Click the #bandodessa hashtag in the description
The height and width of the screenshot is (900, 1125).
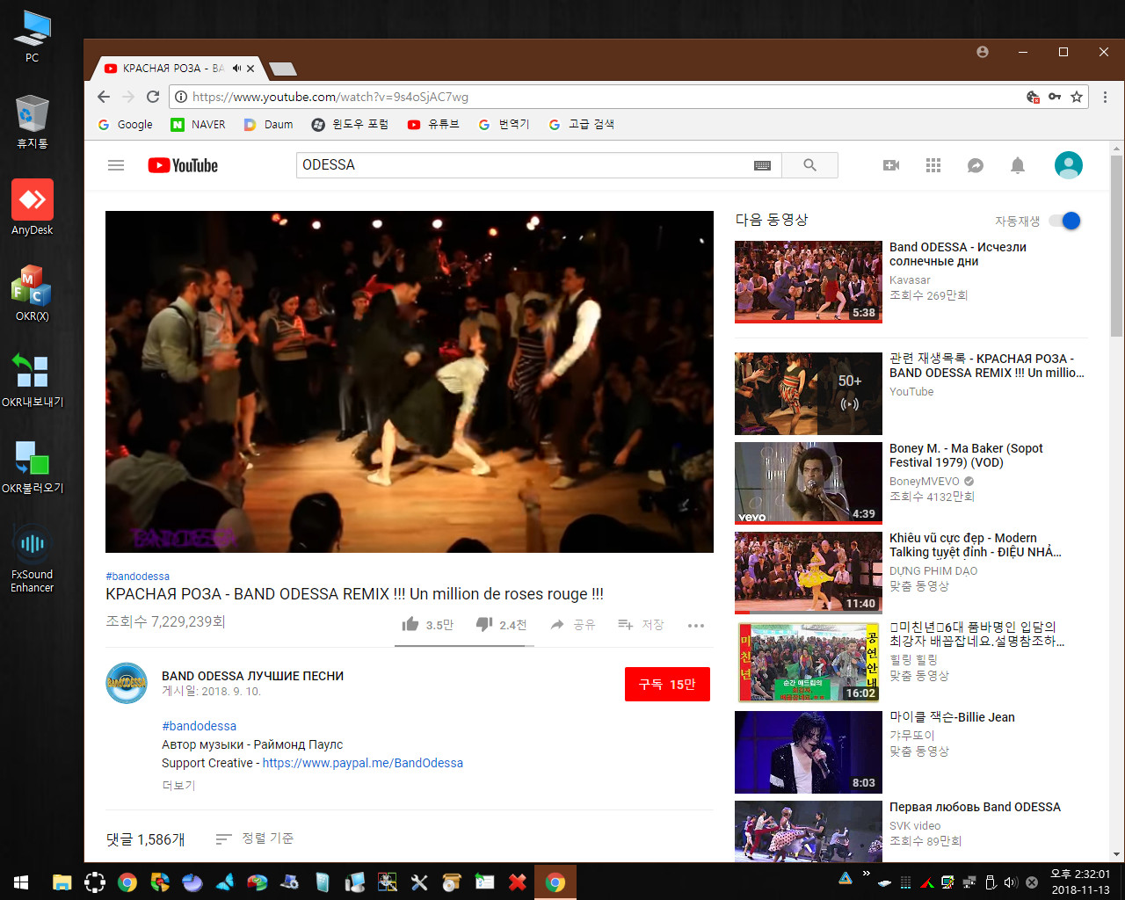pyautogui.click(x=199, y=726)
